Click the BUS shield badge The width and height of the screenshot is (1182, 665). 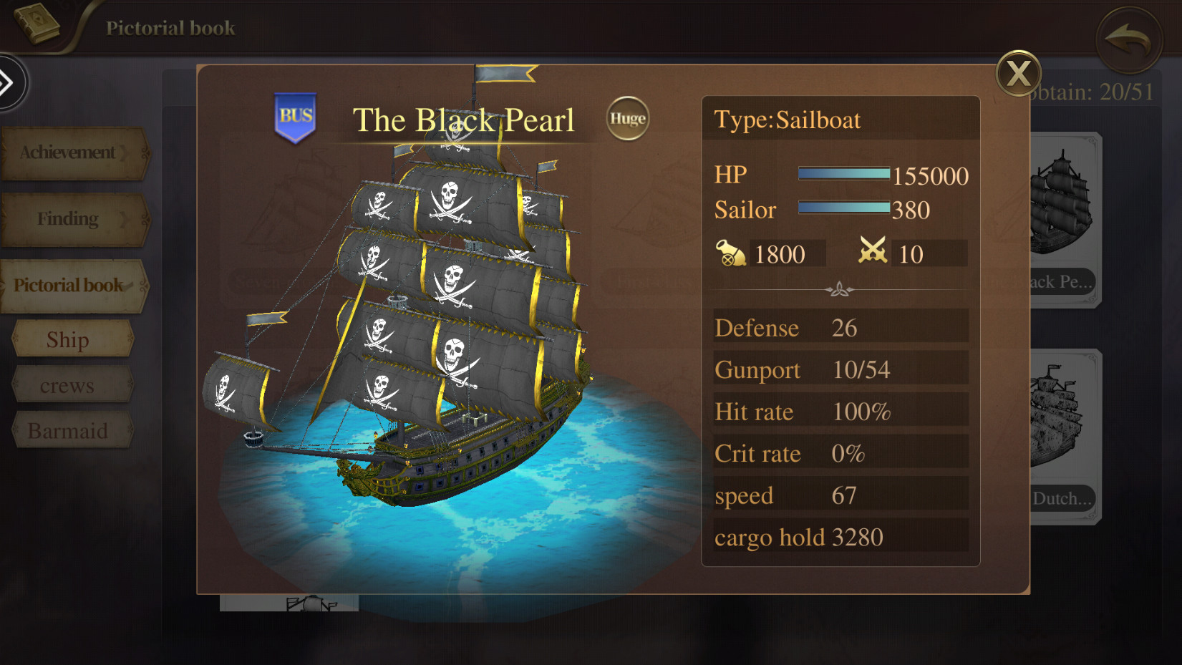[296, 117]
